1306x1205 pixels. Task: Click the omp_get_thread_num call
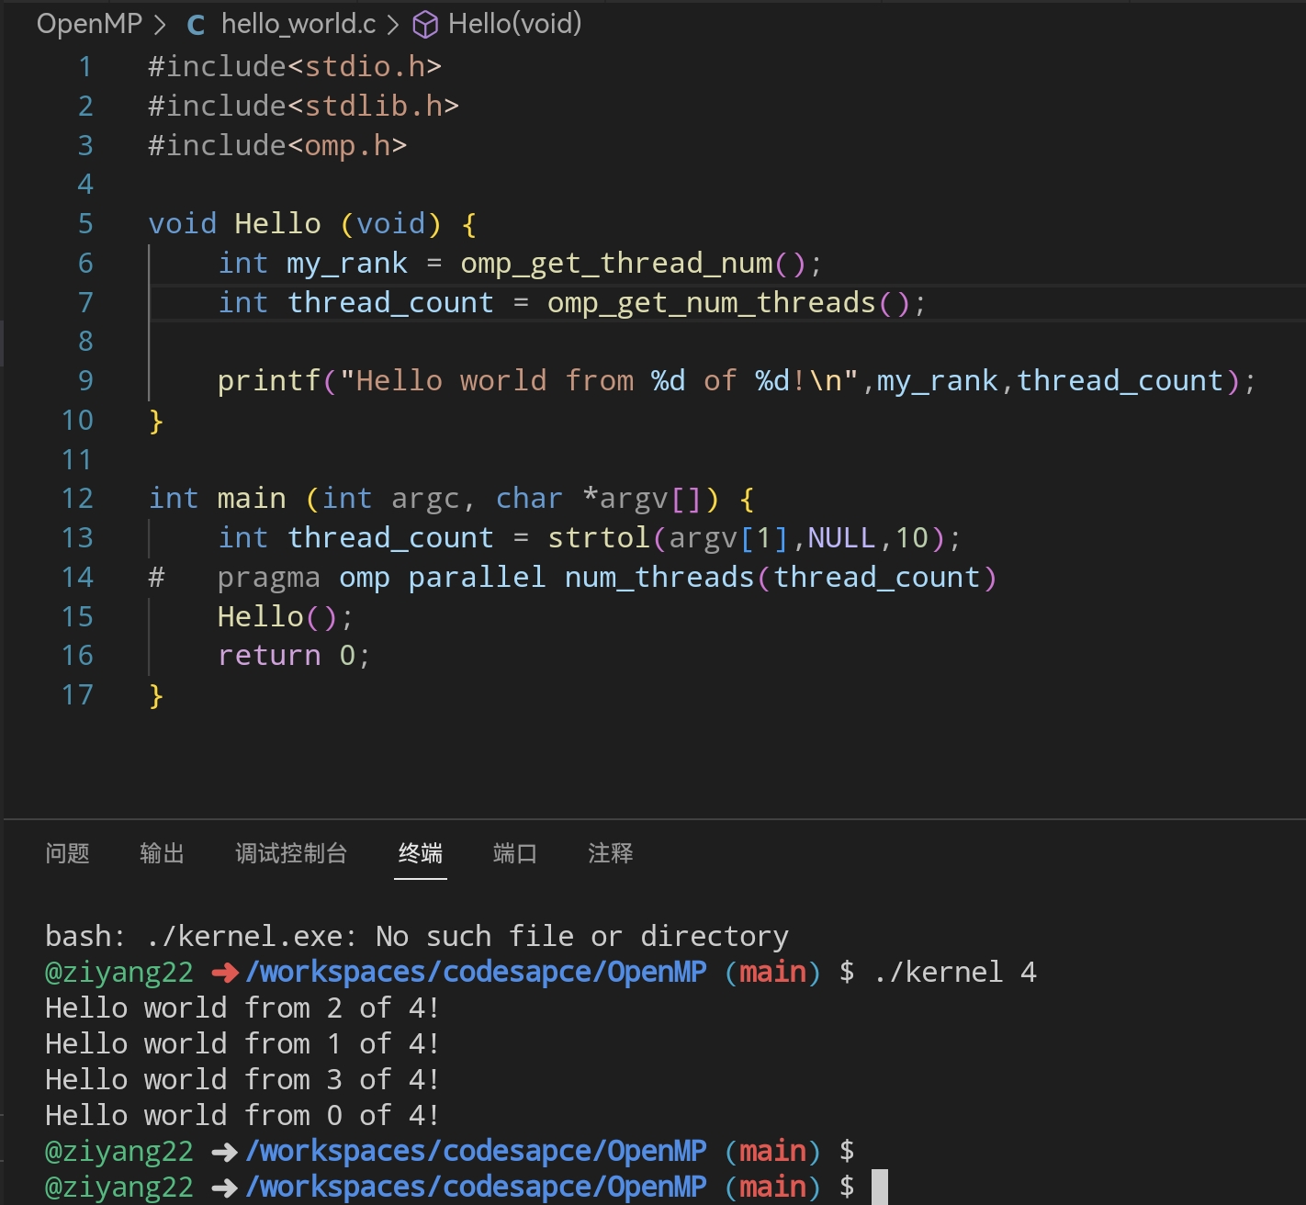pyautogui.click(x=616, y=264)
